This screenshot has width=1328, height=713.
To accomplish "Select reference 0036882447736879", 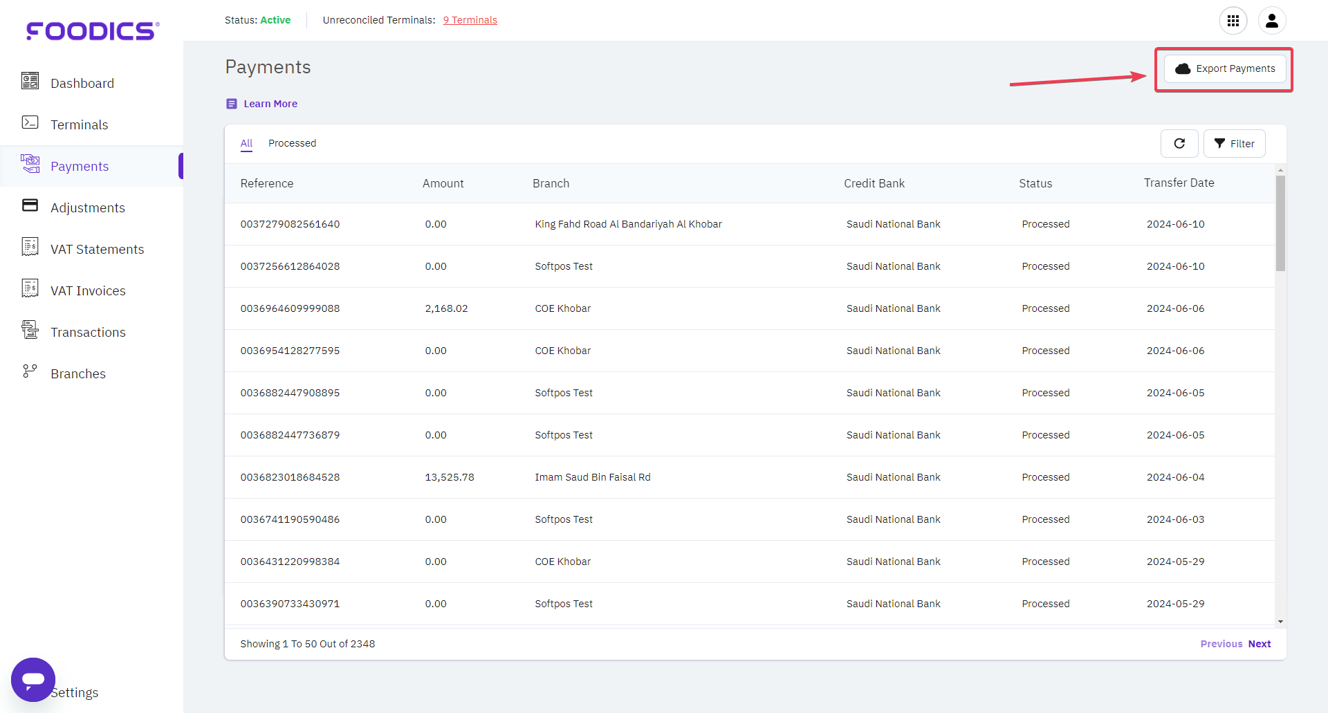I will click(x=290, y=435).
